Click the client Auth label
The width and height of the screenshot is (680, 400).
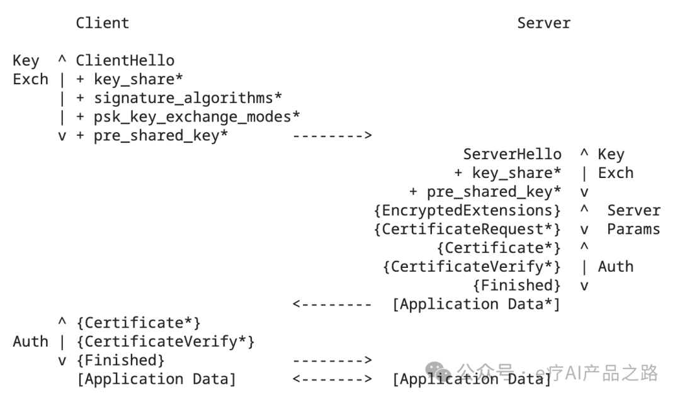[x=30, y=342]
